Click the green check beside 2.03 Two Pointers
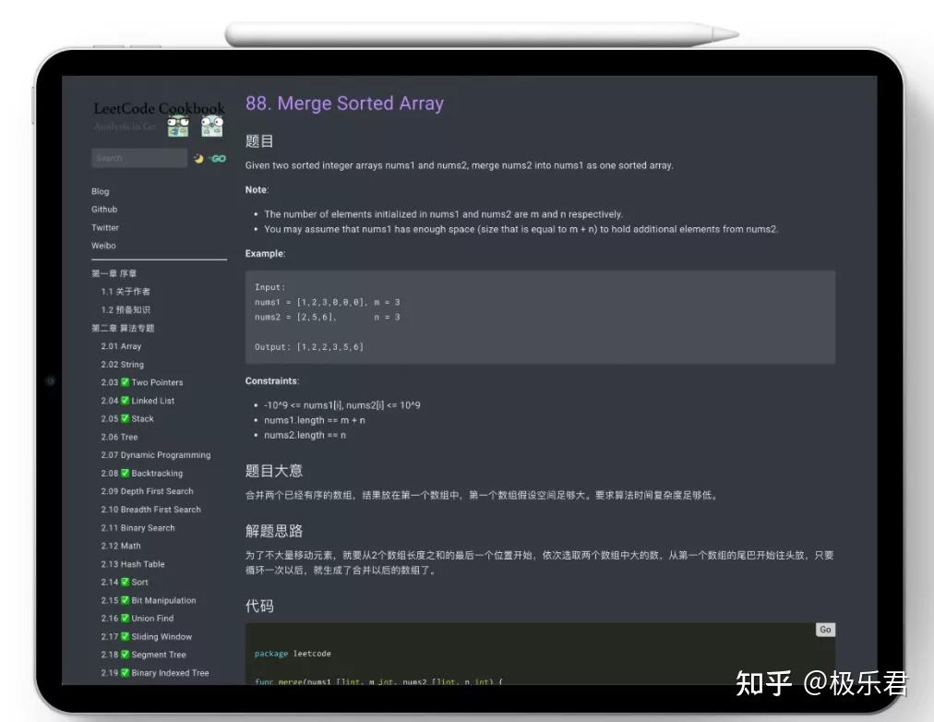This screenshot has width=934, height=722. click(x=124, y=381)
